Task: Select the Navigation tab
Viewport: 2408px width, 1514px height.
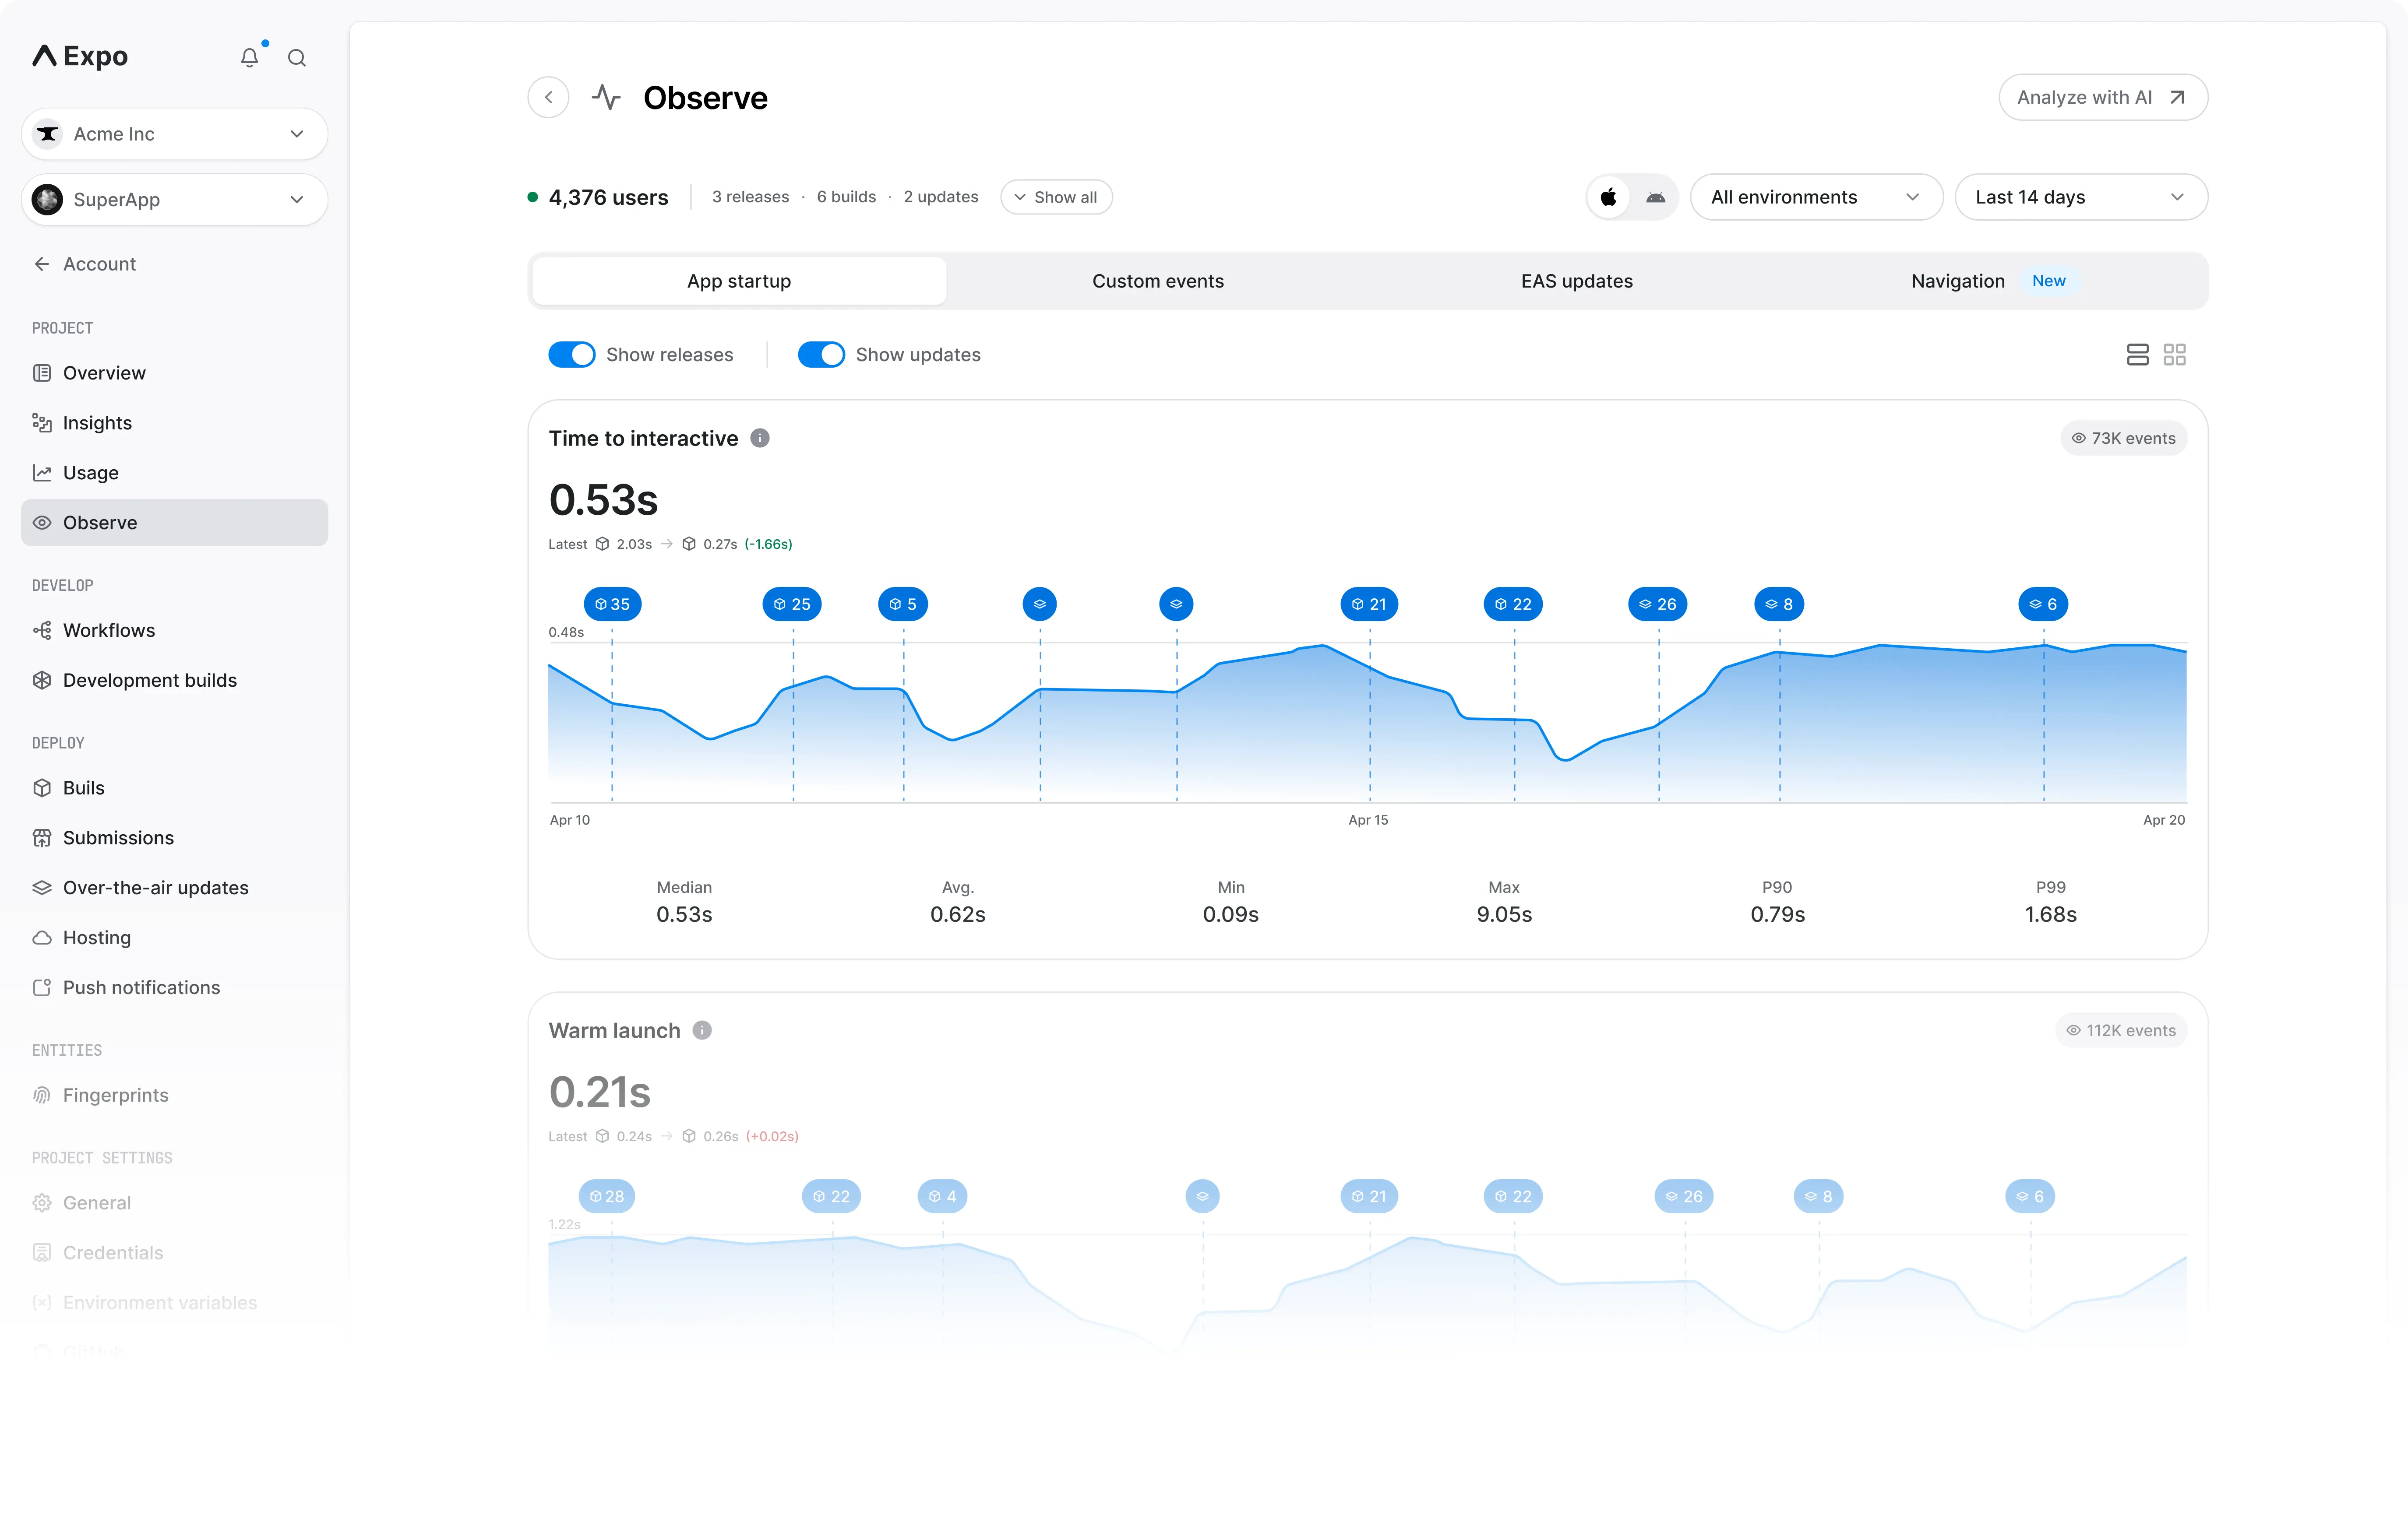Action: [1995, 281]
